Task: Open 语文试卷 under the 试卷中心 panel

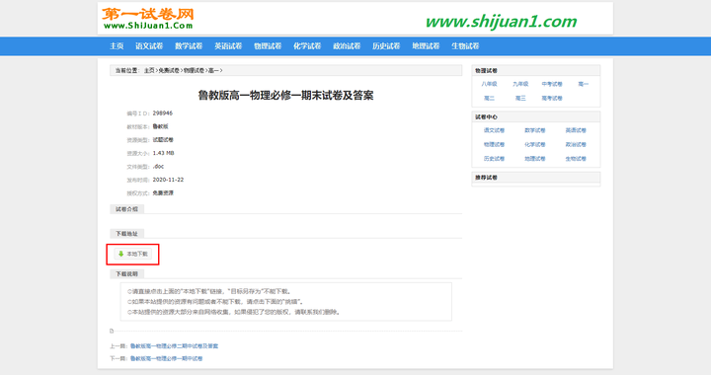Action: click(x=494, y=130)
